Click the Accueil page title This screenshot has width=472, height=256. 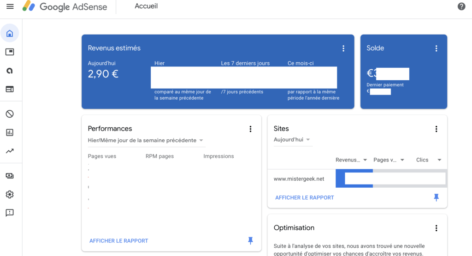click(x=146, y=6)
